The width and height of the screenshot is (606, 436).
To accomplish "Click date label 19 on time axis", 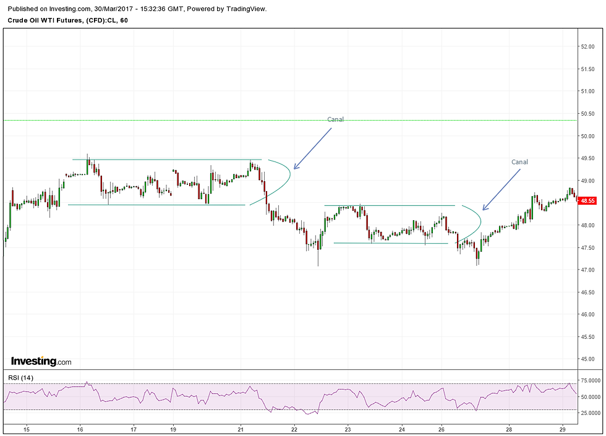I will pyautogui.click(x=173, y=429).
